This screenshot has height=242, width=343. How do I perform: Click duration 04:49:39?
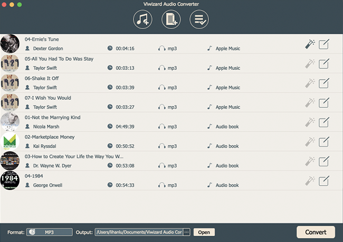coord(125,126)
